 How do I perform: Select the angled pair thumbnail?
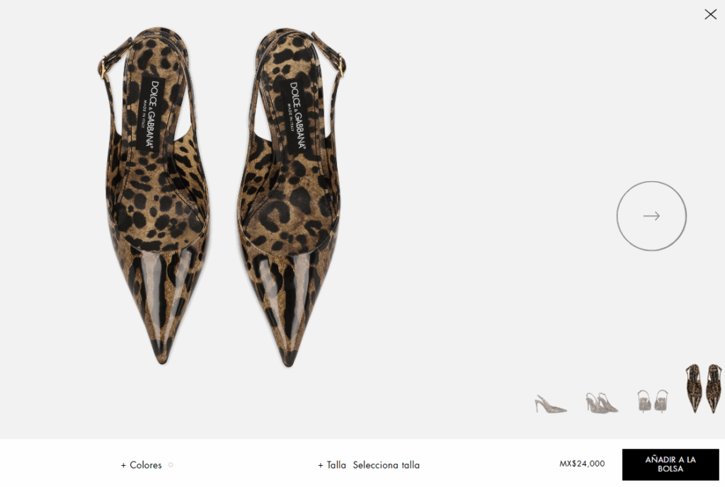point(602,403)
